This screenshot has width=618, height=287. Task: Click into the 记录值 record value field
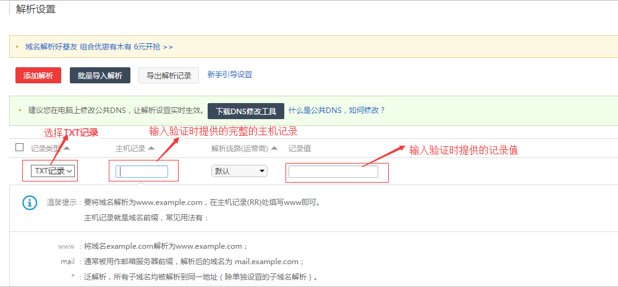333,172
